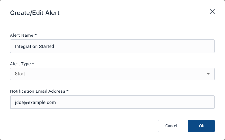Select the "Start" value in Alert Type
Viewport: 225px width, 140px height.
pos(20,74)
